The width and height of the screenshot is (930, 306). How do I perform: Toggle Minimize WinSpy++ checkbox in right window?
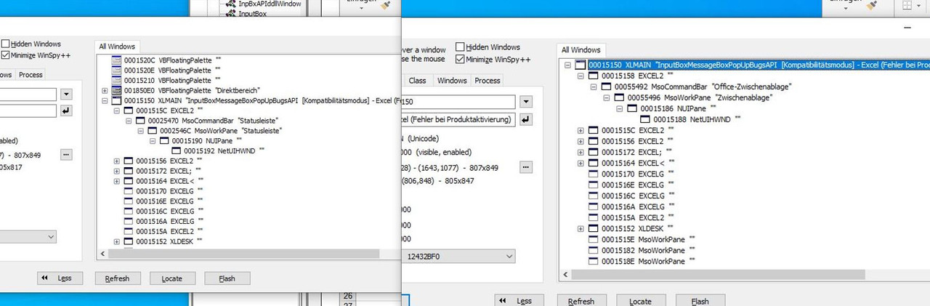[x=460, y=59]
